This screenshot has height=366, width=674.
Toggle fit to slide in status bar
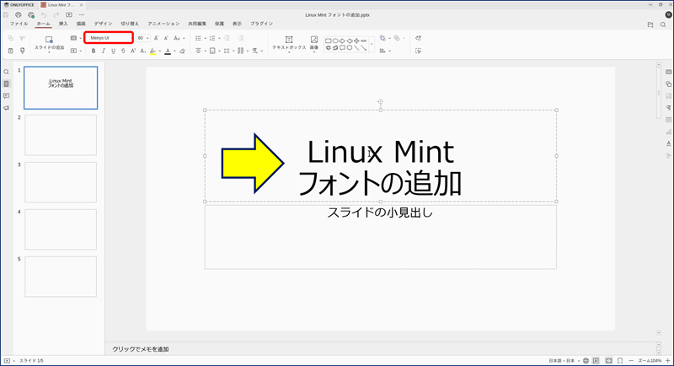(608, 360)
